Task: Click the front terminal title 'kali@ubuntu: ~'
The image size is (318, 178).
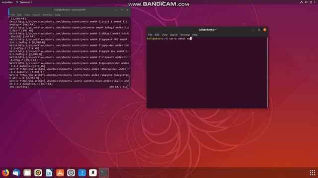Action: tap(208, 30)
